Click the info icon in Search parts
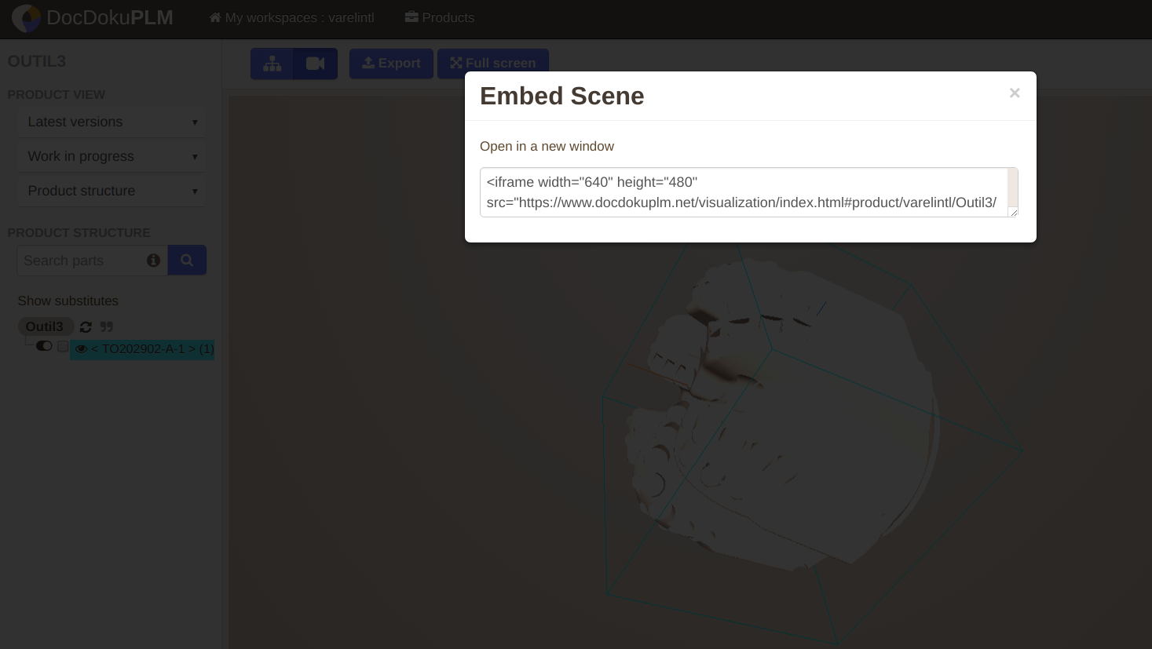This screenshot has width=1152, height=649. [153, 261]
